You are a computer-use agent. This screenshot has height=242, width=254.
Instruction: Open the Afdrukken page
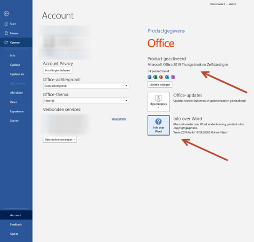click(17, 93)
